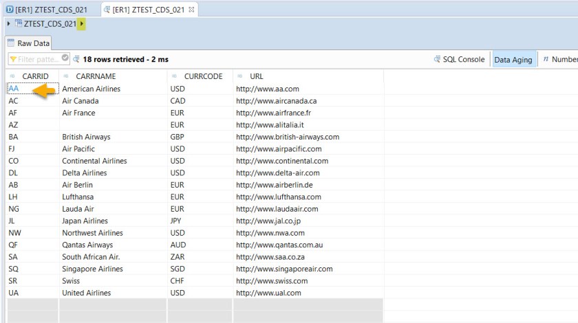
Task: Click the QF carrier ID cell
Action: click(x=32, y=245)
